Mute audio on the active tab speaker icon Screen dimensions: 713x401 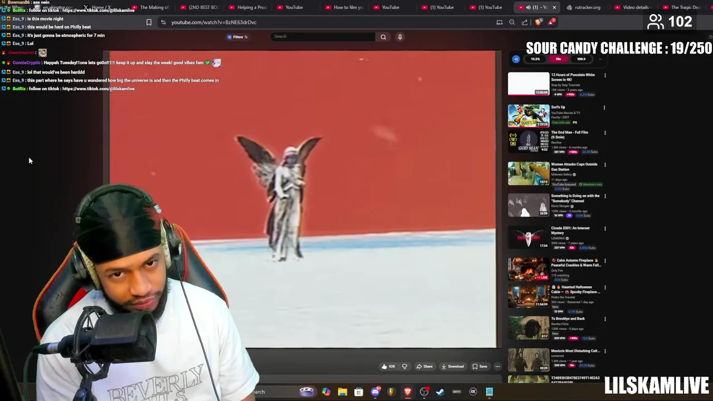[x=528, y=7]
